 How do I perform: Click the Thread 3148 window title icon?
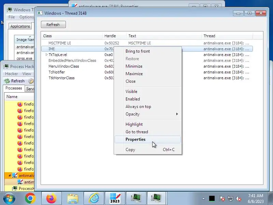(x=40, y=13)
